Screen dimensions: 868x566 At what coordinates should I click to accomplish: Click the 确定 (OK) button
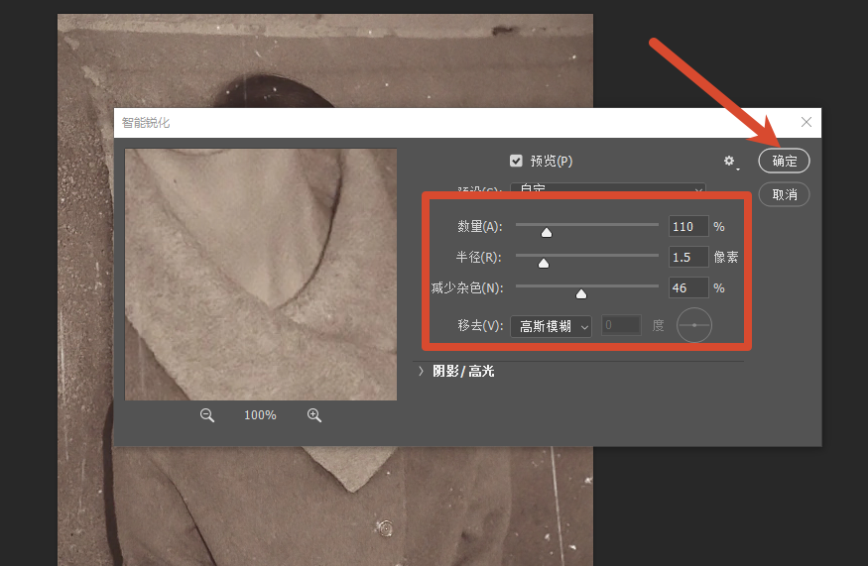[x=784, y=161]
